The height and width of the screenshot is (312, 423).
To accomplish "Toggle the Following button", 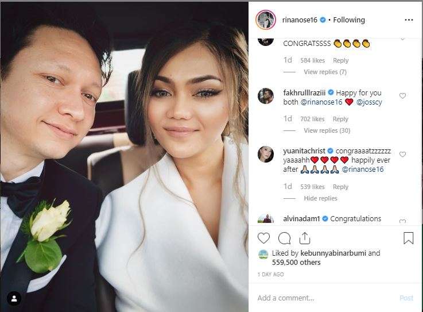I will 349,20.
